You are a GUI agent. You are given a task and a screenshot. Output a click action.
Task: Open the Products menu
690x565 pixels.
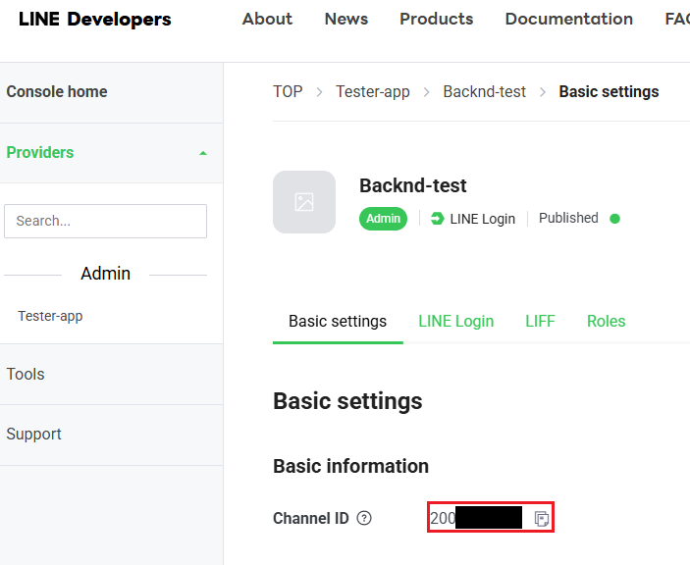(x=436, y=20)
